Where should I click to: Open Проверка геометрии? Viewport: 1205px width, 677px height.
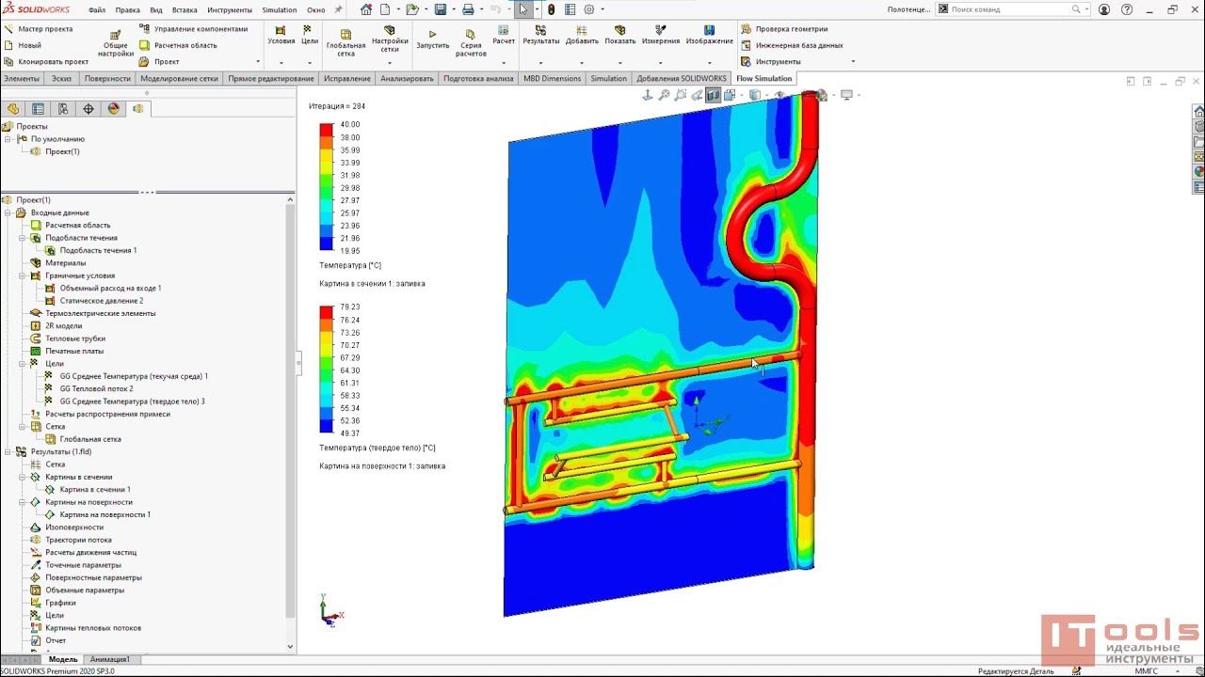(784, 28)
